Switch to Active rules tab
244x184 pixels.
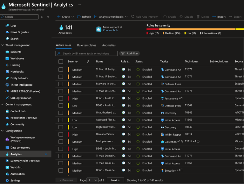coord(64,45)
